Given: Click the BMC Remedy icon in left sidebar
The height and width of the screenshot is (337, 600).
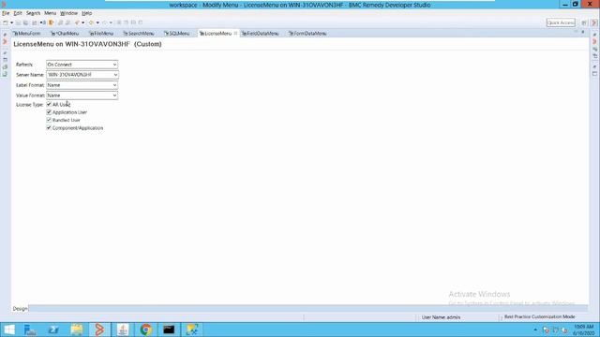Looking at the screenshot, I should point(5,41).
